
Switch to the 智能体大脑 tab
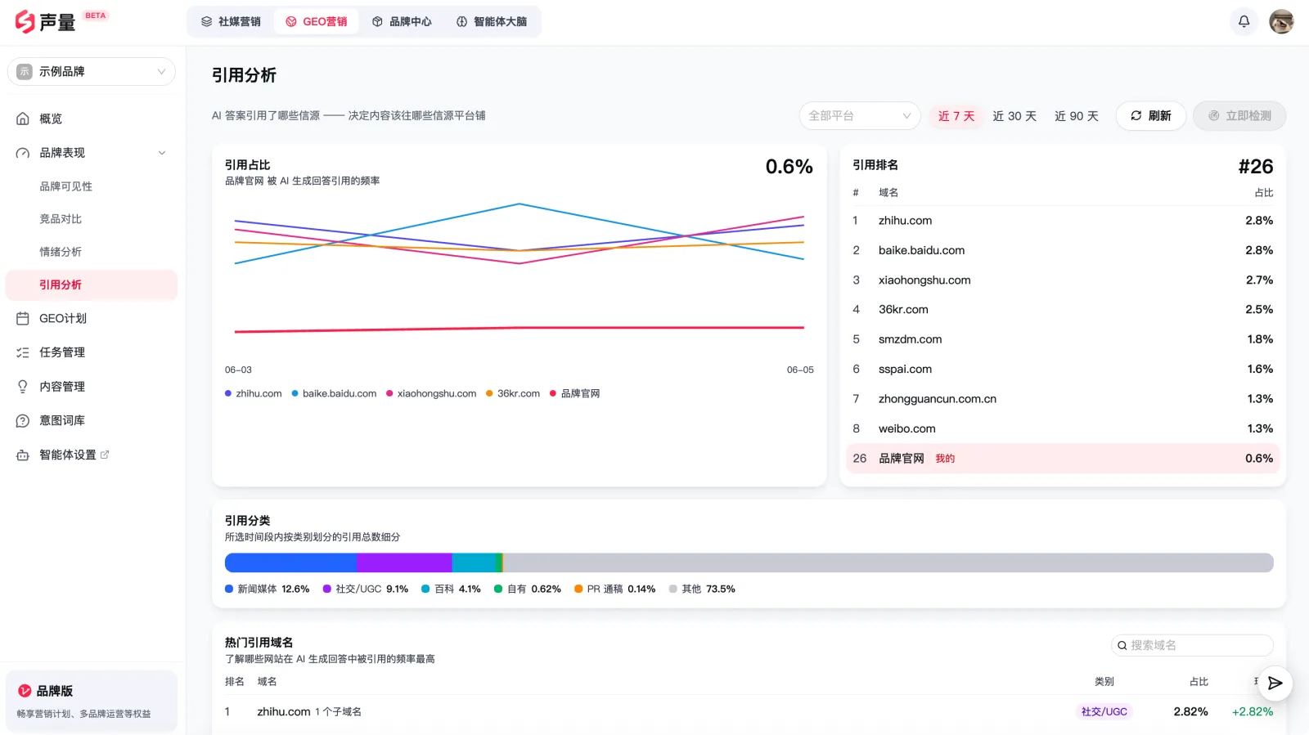click(492, 22)
